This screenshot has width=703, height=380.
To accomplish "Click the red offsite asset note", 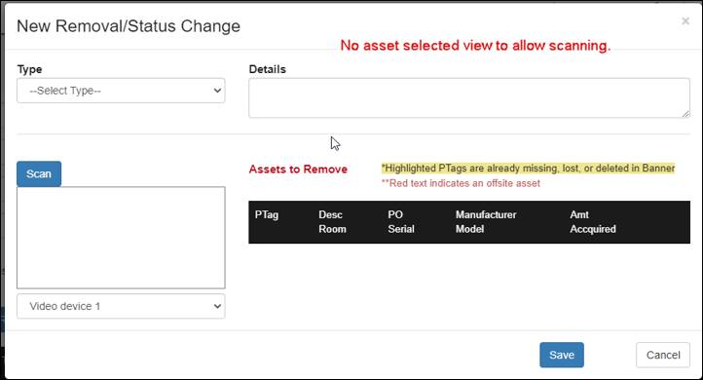I will 461,183.
